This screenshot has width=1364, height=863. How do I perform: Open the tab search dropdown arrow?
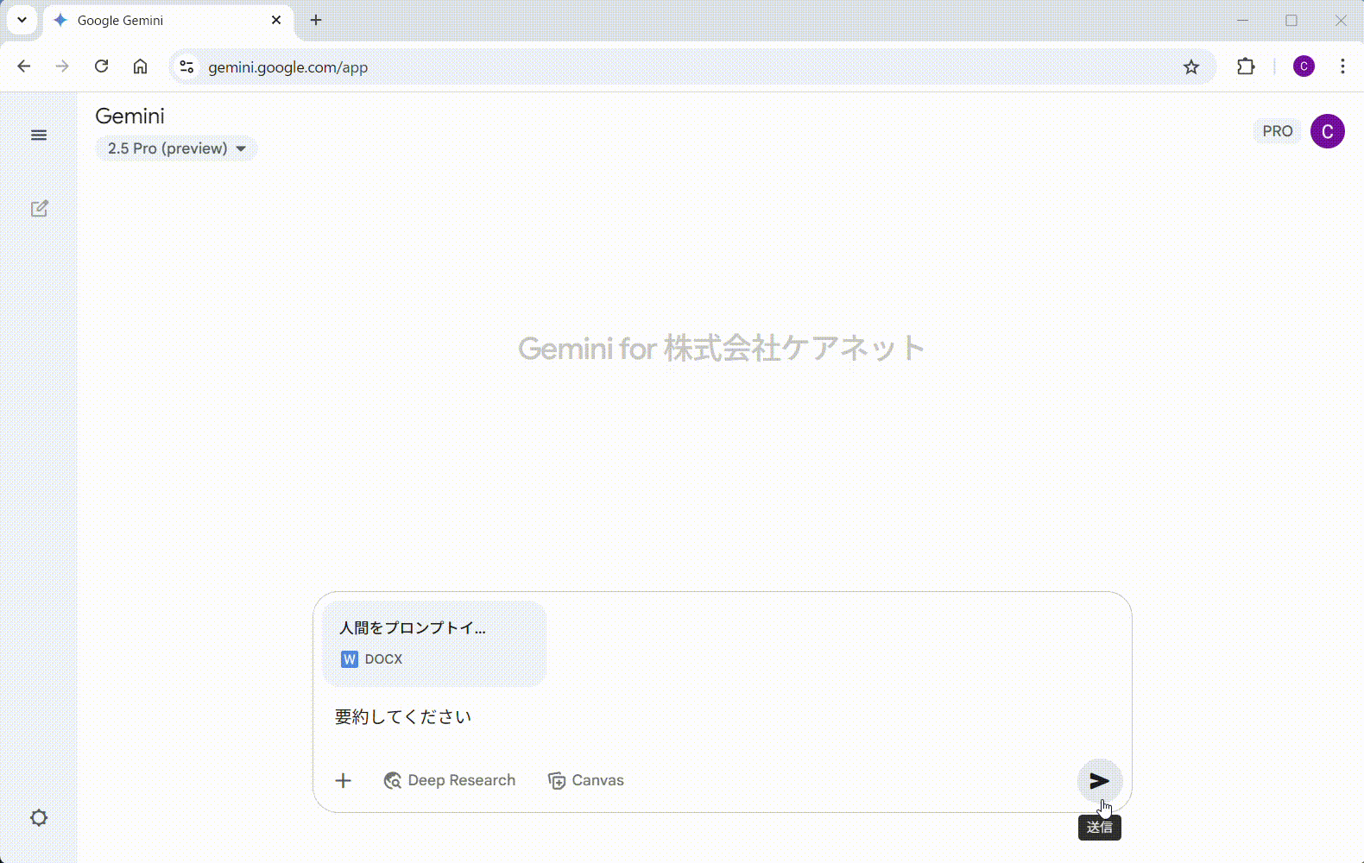[x=22, y=20]
